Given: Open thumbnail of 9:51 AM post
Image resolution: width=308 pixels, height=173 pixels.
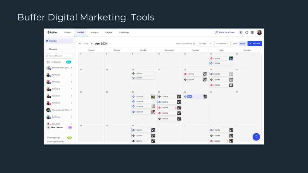Looking at the screenshot, I should pyautogui.click(x=231, y=59).
